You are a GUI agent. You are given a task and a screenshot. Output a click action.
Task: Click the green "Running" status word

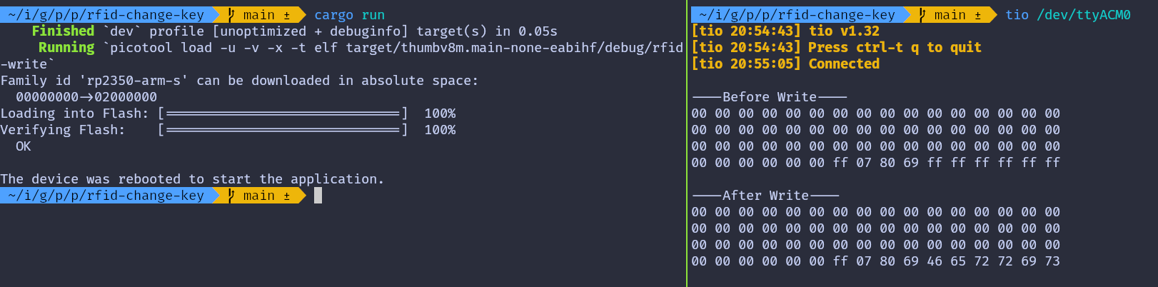coord(66,48)
